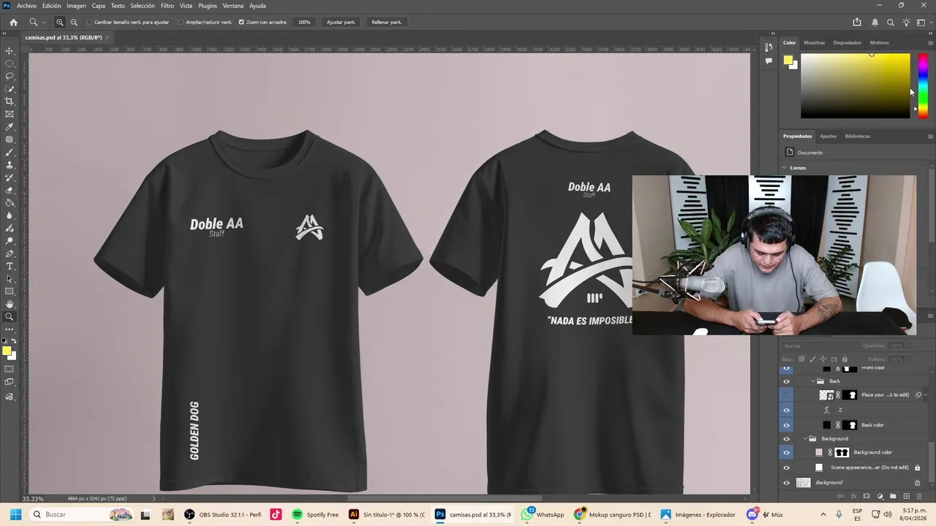This screenshot has width=936, height=526.
Task: Collapse the Lienzo section
Action: 785,167
